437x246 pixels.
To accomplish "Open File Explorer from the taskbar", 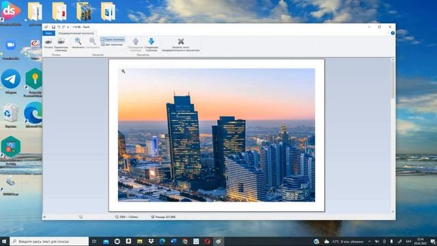I will pos(139,241).
